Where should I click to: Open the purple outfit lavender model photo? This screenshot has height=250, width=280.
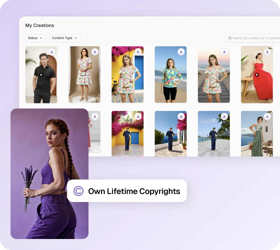[49, 174]
